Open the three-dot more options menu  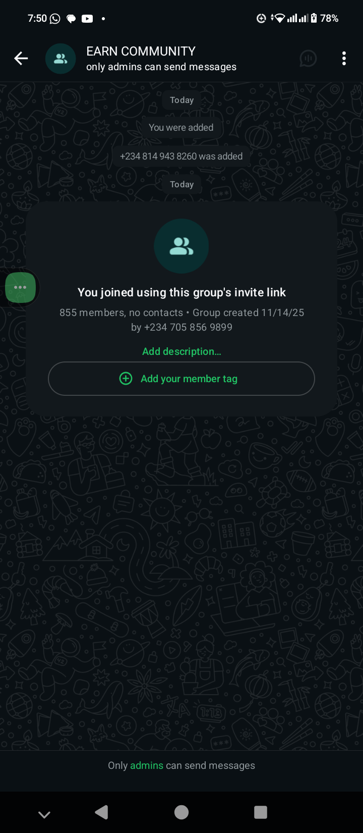(344, 59)
